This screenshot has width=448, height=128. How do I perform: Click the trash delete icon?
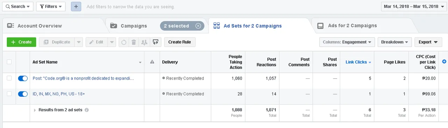tap(134, 42)
